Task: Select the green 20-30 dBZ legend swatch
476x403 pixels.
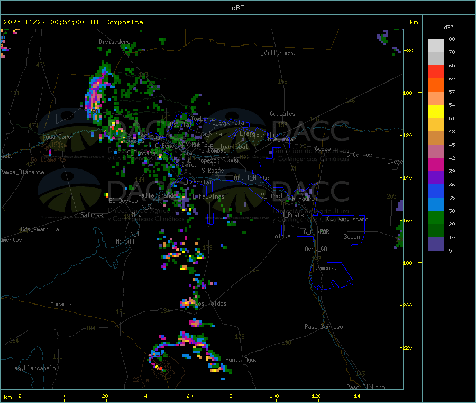Action: coord(436,217)
